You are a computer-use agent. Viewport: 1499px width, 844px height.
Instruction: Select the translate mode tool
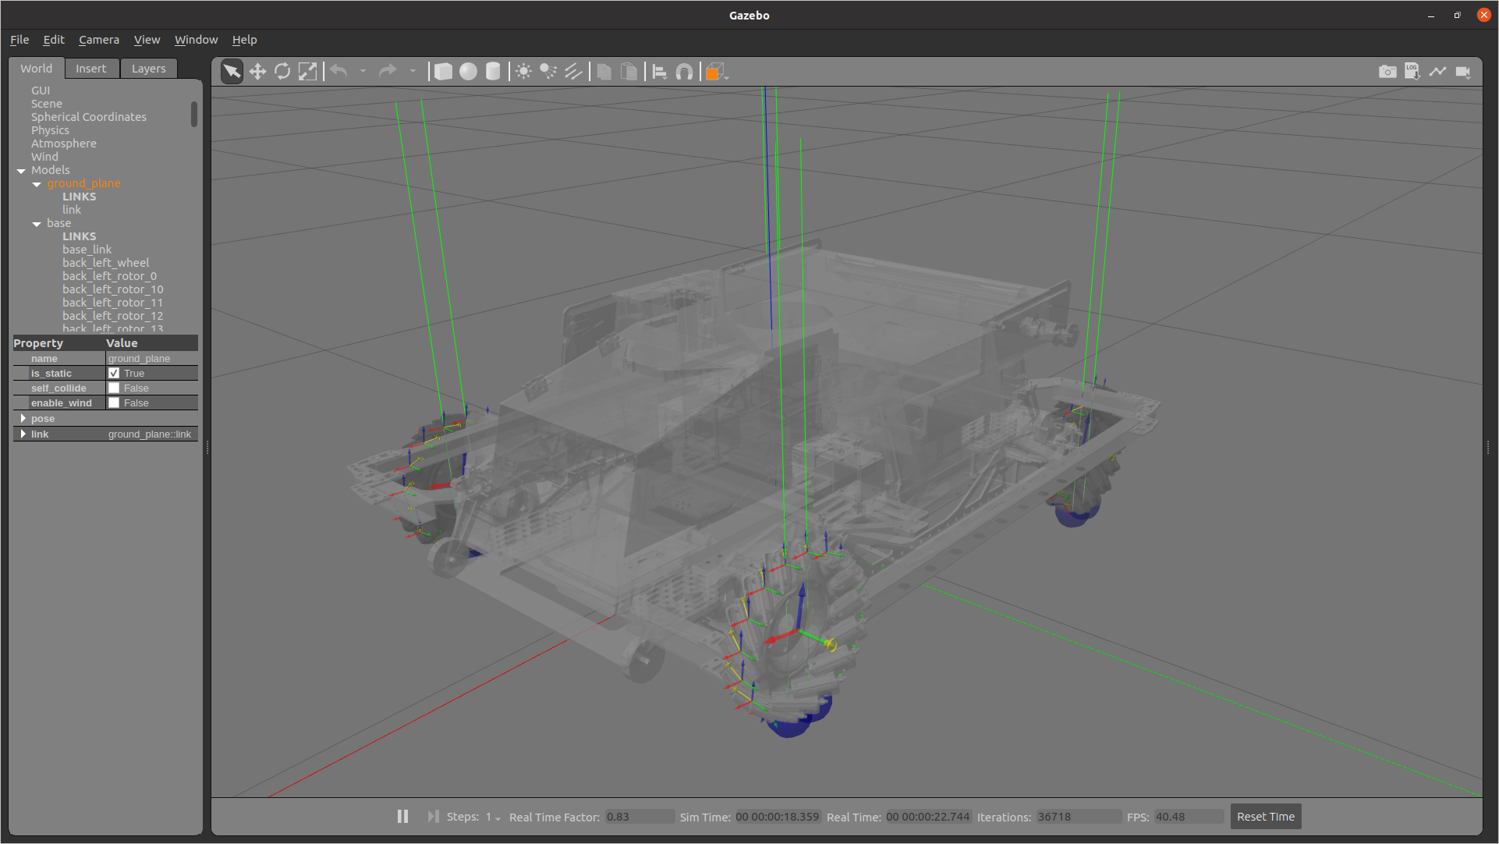[257, 72]
